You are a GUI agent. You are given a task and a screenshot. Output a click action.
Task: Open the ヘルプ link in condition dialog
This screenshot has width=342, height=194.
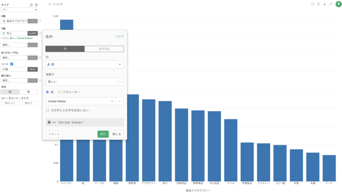119,36
